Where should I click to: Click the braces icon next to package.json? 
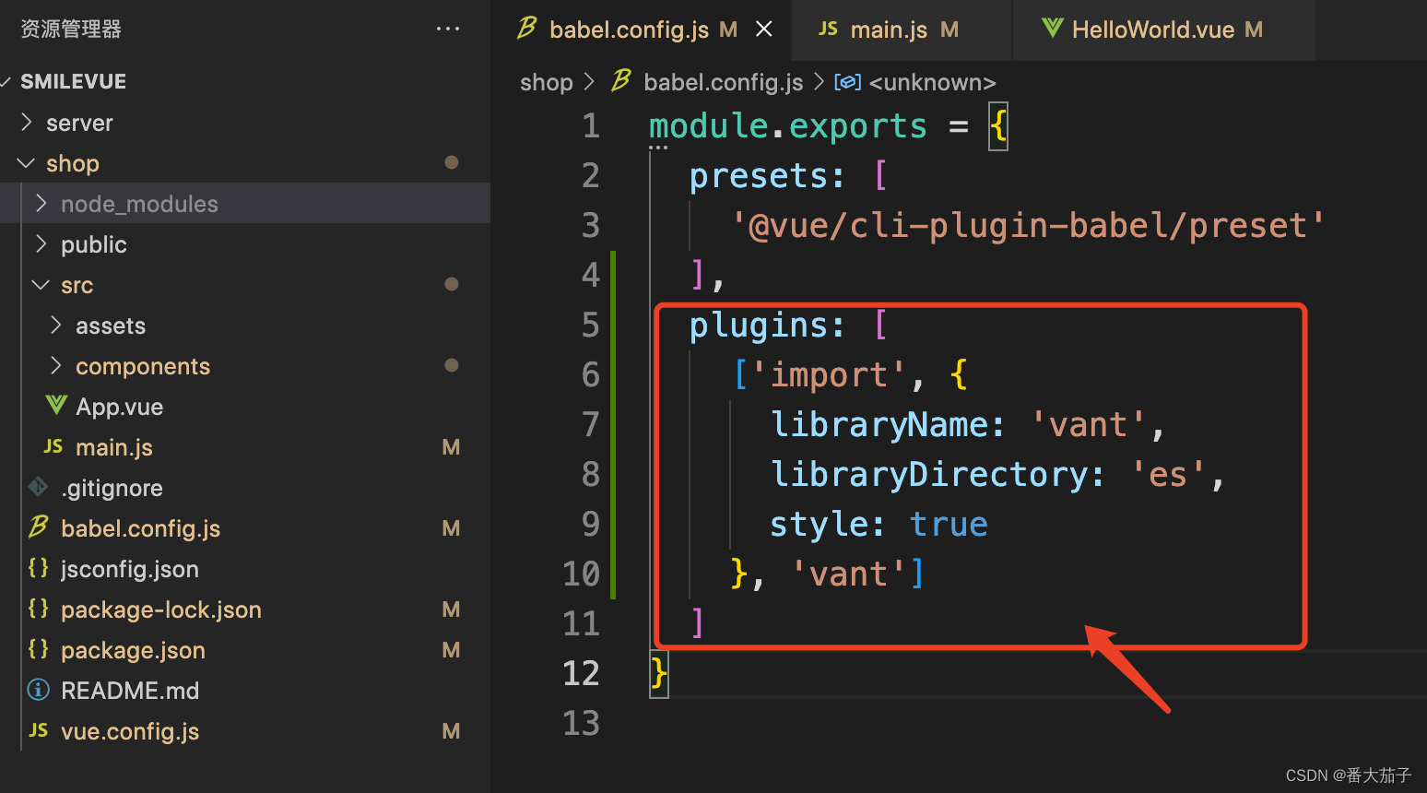38,650
